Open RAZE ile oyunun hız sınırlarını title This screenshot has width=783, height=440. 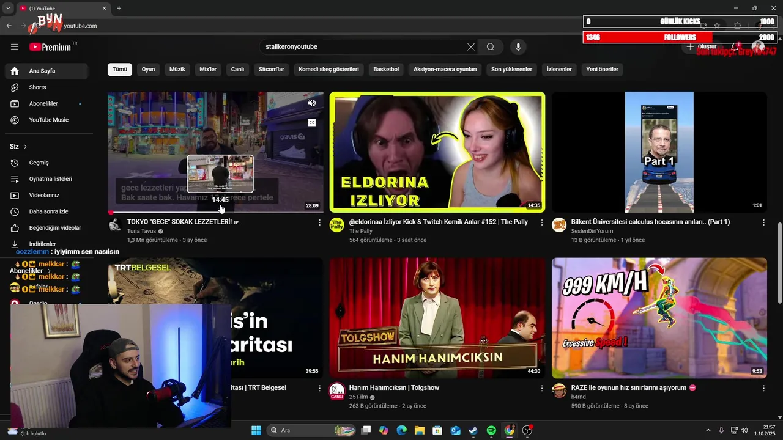(633, 388)
